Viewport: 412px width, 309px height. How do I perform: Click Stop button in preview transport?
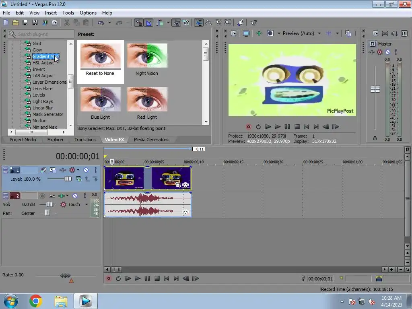click(x=297, y=127)
